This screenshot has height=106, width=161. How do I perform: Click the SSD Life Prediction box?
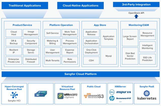tap(147, 59)
